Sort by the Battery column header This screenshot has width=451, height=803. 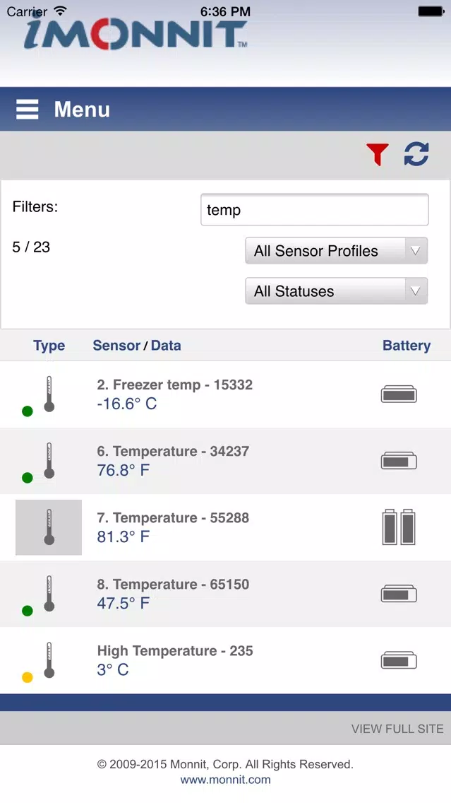tap(407, 346)
